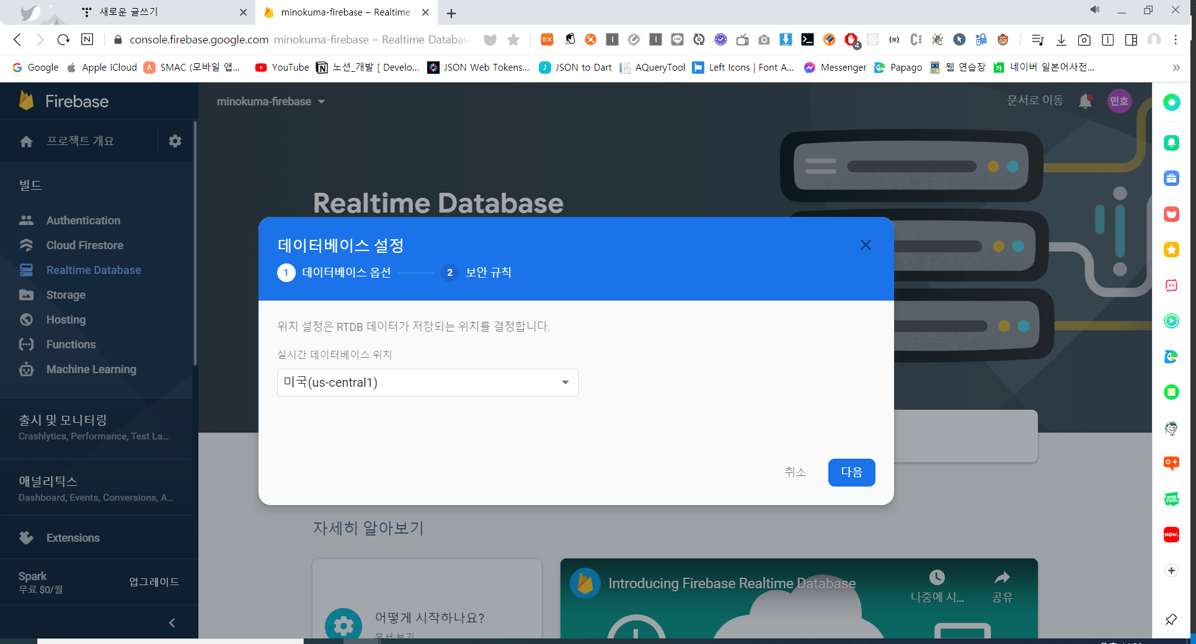Select Realtime Database in sidebar
The image size is (1196, 644).
(x=94, y=270)
